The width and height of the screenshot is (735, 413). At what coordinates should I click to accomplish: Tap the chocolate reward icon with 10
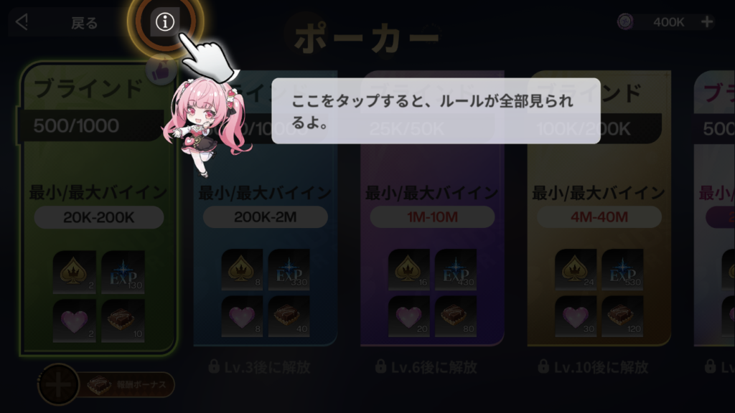click(123, 321)
